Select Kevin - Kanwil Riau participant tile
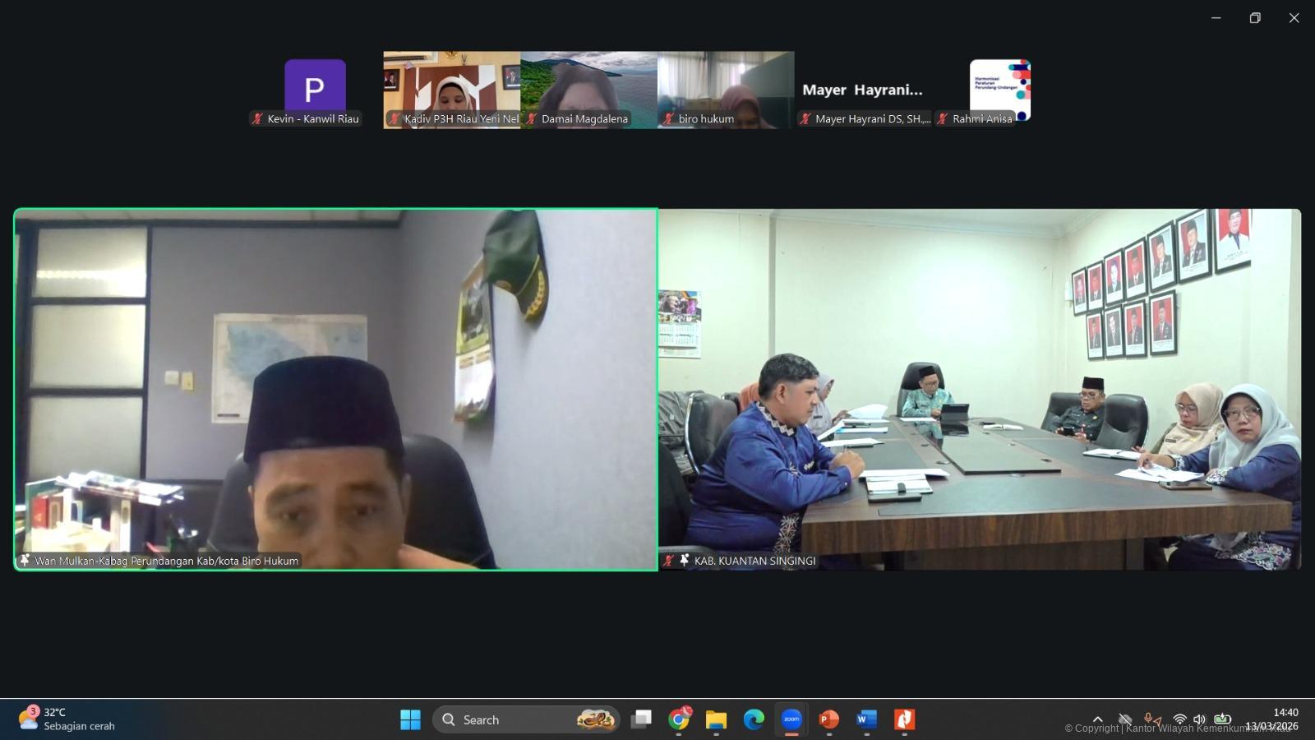The width and height of the screenshot is (1315, 740). [x=315, y=90]
